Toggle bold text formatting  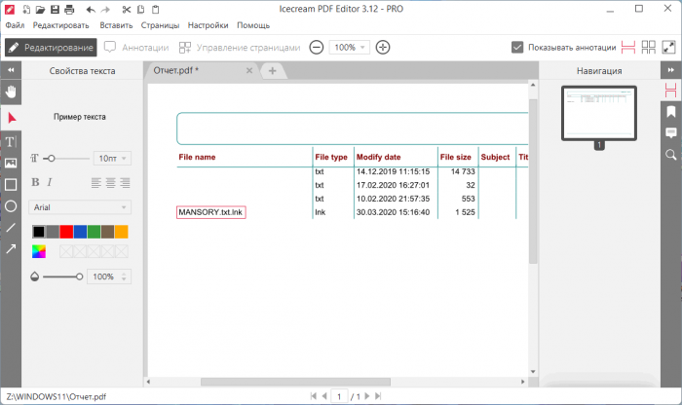point(35,182)
